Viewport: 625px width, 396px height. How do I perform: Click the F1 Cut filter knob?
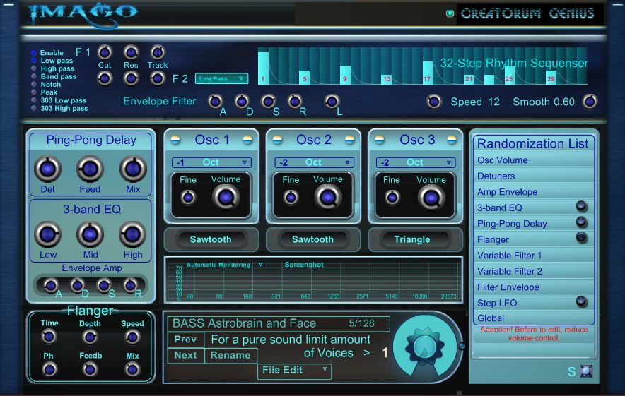coord(105,52)
